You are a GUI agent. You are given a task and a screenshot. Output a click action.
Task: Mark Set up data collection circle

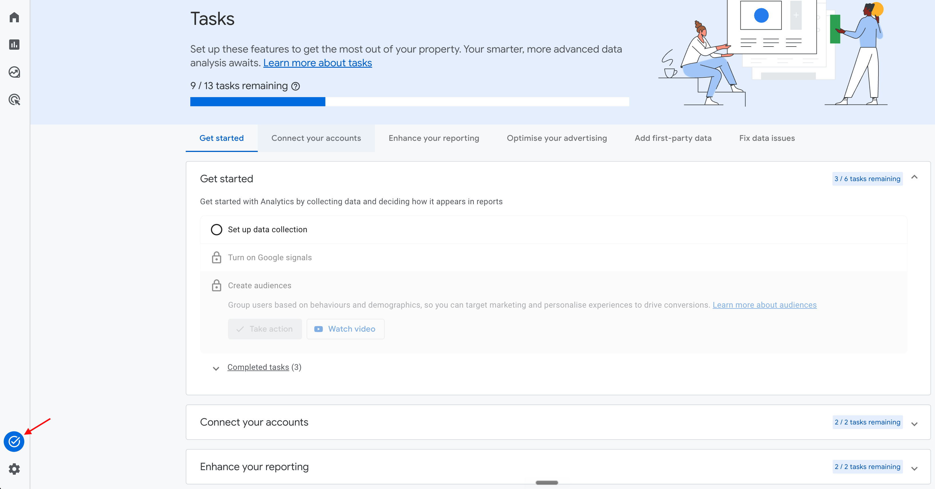coord(216,230)
